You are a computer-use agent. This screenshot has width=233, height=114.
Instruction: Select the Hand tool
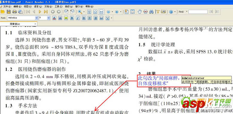pos(139,12)
